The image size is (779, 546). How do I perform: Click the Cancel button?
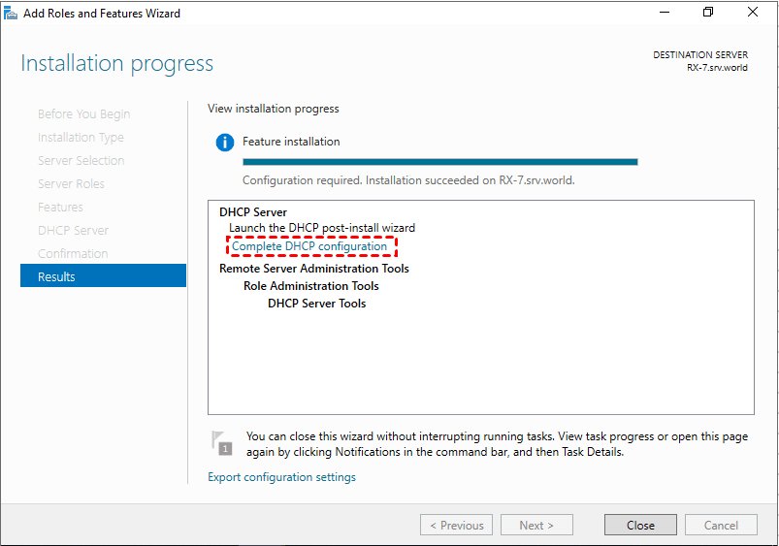coord(721,525)
